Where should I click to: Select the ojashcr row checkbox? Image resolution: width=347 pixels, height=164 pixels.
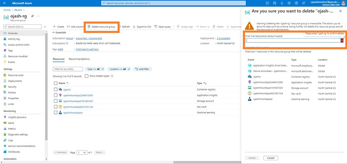coord(56,90)
